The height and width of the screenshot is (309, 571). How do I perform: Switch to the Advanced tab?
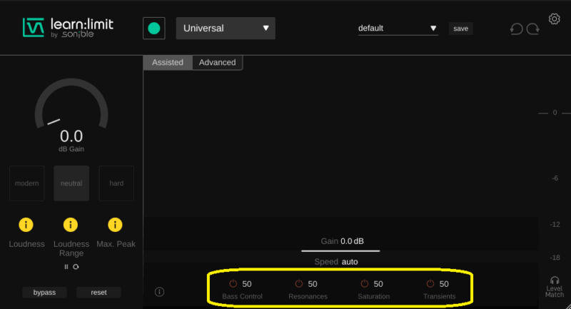click(217, 63)
